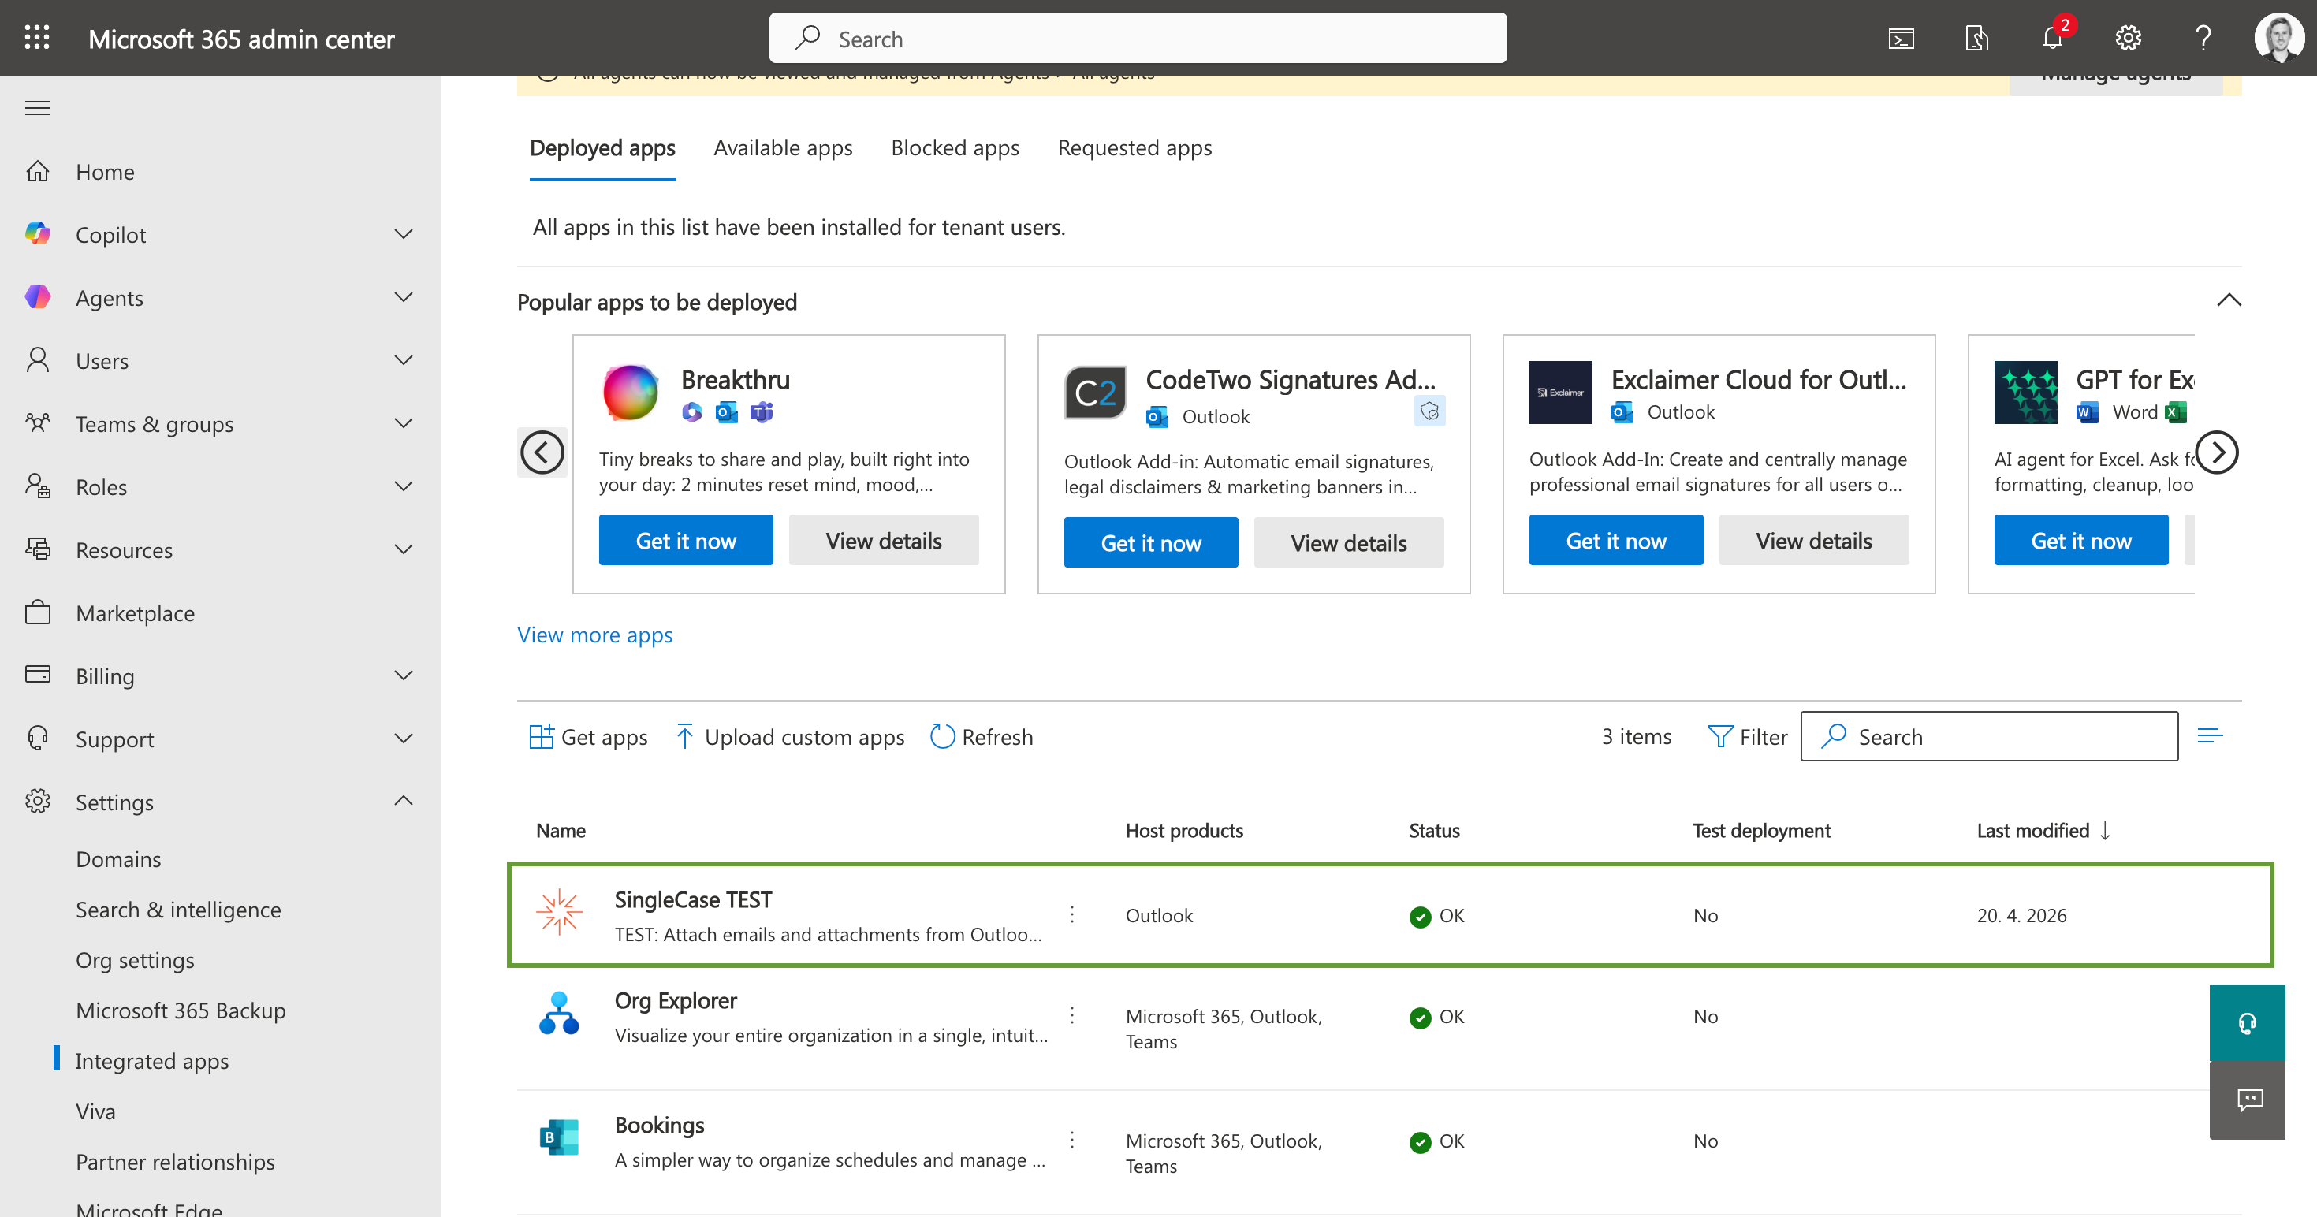Collapse the Popular apps to be deployed section
Screen dimensions: 2317x1217
[2228, 300]
